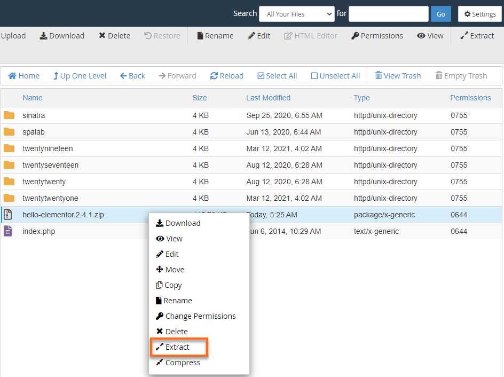Click the search text input field
This screenshot has width=504, height=377.
[388, 14]
